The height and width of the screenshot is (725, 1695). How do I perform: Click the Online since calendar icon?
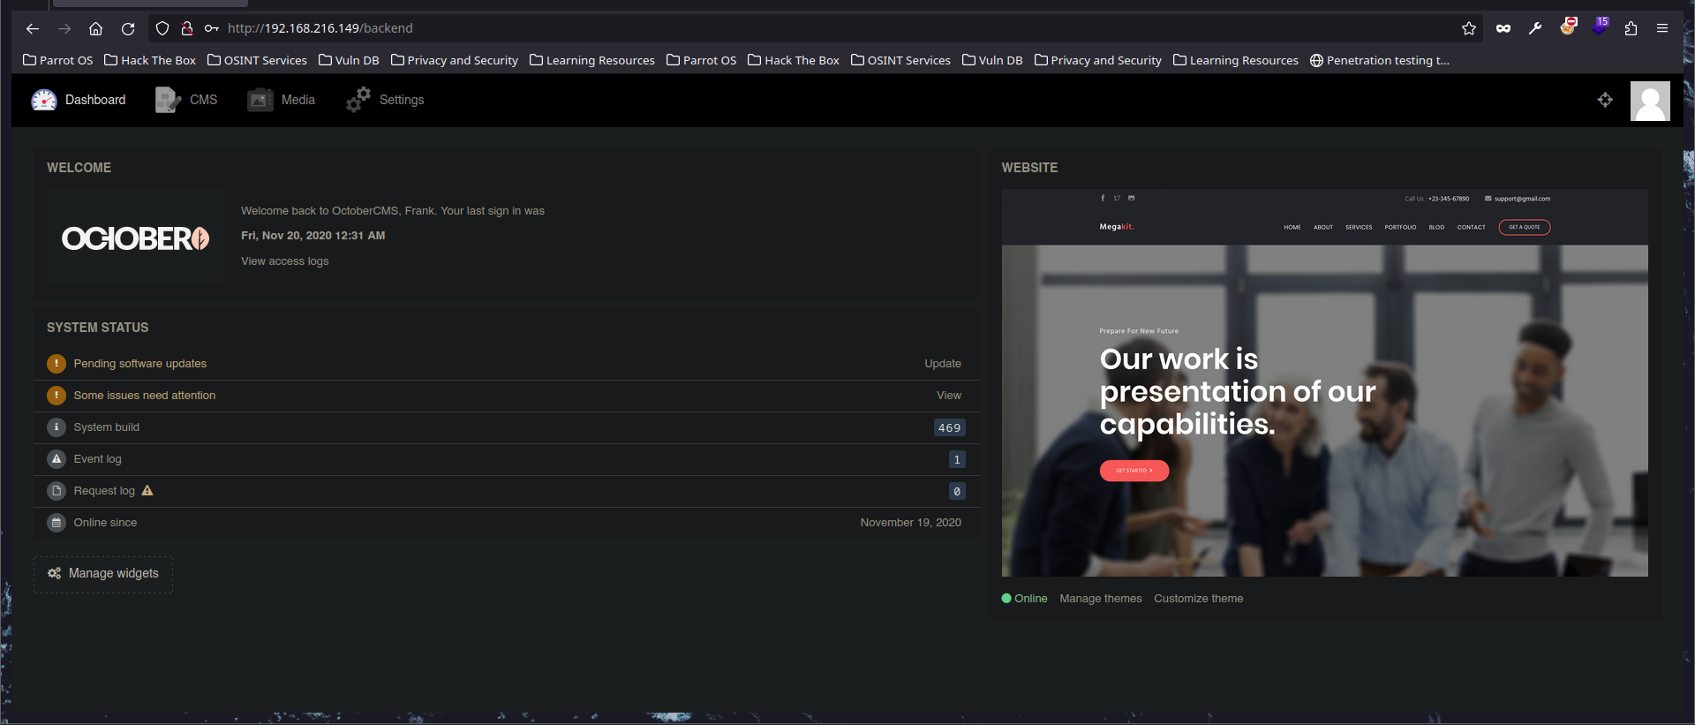tap(56, 523)
